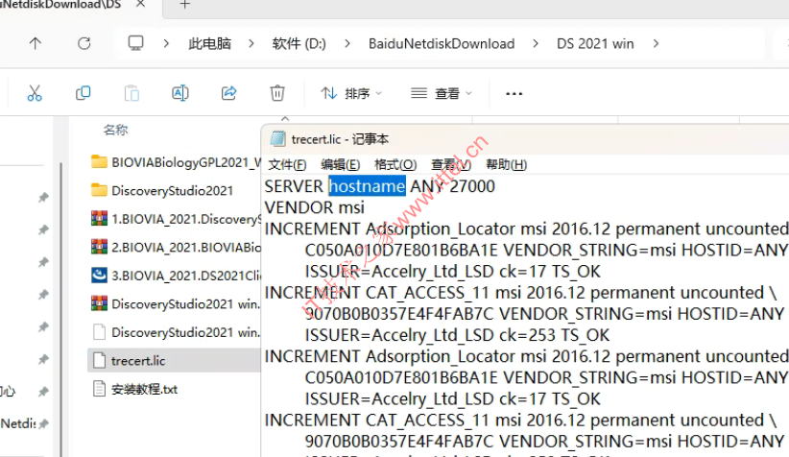Select BaiduNetdiskDownload in the breadcrumb
Image resolution: width=789 pixels, height=457 pixels.
[x=442, y=44]
